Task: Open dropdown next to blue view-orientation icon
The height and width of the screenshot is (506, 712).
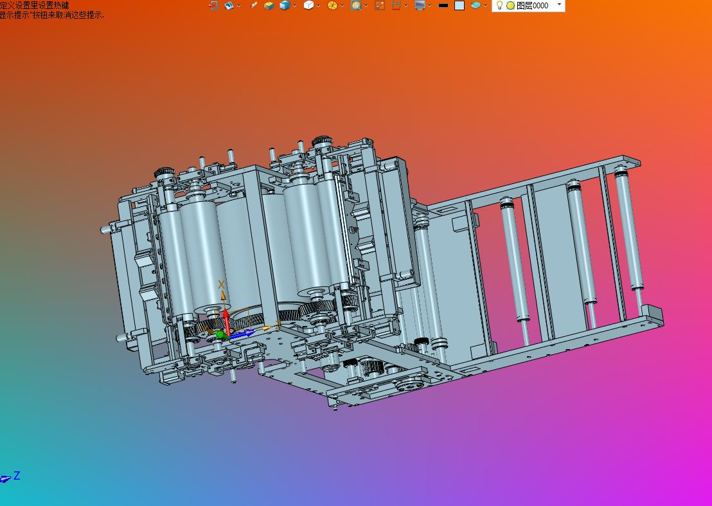Action: pos(238,6)
